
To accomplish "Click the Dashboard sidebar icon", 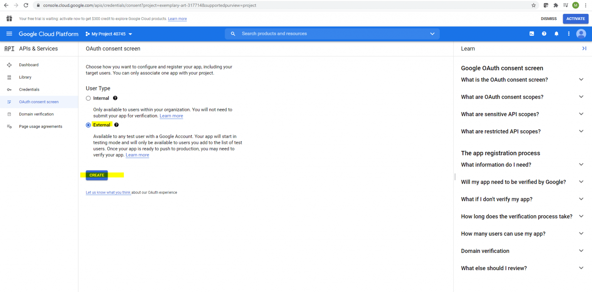I will pos(9,65).
